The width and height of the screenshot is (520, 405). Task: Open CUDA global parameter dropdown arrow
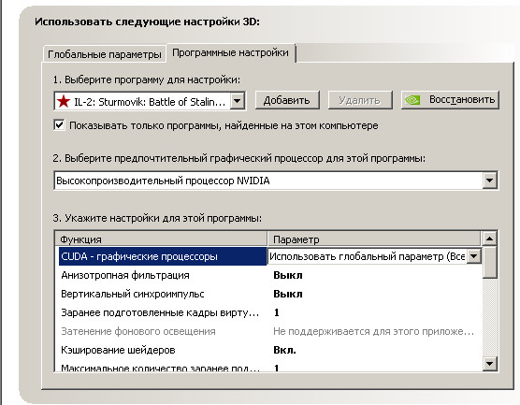point(474,256)
